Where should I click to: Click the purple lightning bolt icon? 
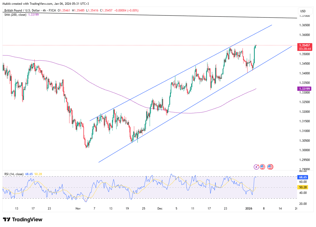click(x=256, y=167)
